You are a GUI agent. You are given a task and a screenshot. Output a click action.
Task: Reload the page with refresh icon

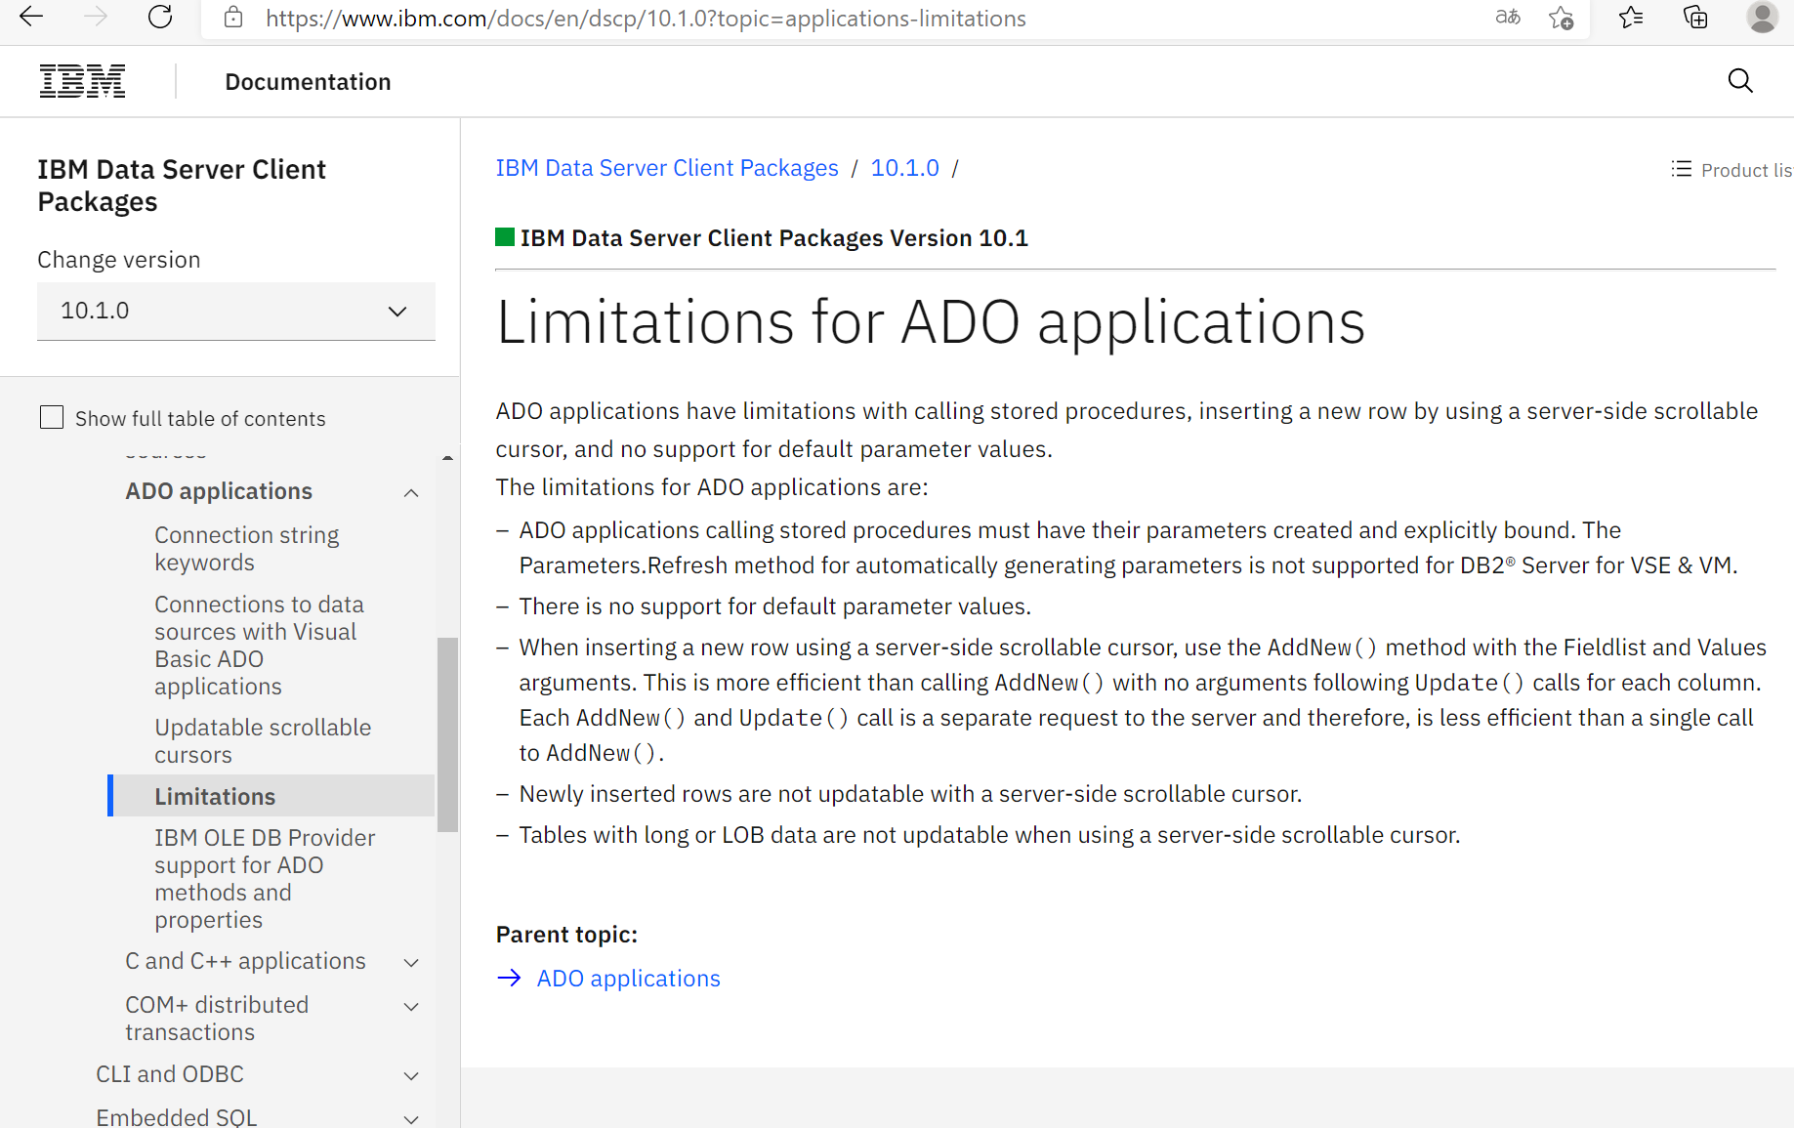[160, 17]
